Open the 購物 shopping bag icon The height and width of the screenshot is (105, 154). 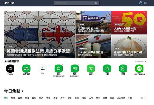(x=59, y=69)
